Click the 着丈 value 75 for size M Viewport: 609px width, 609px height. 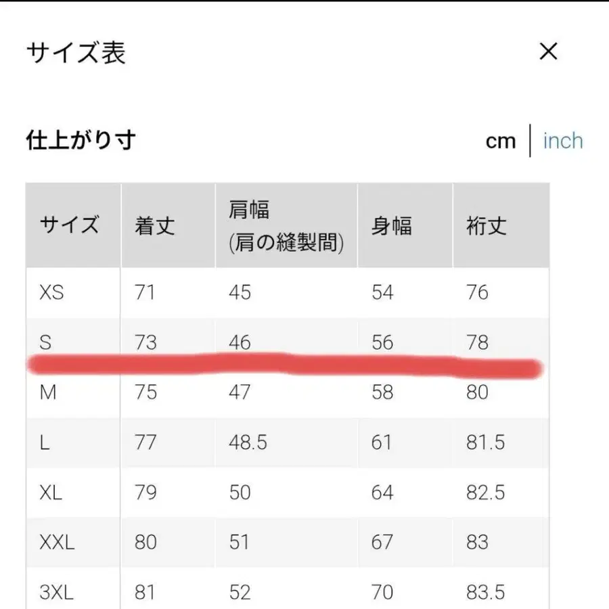(145, 392)
